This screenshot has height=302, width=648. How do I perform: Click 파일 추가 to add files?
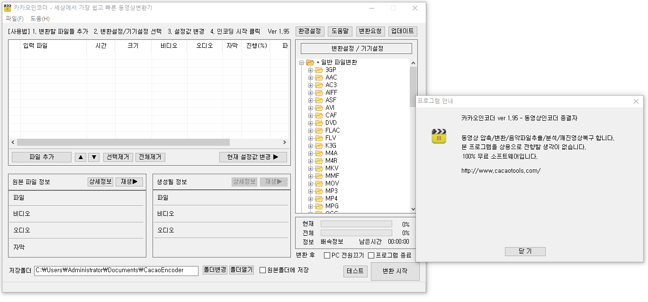[x=42, y=157]
